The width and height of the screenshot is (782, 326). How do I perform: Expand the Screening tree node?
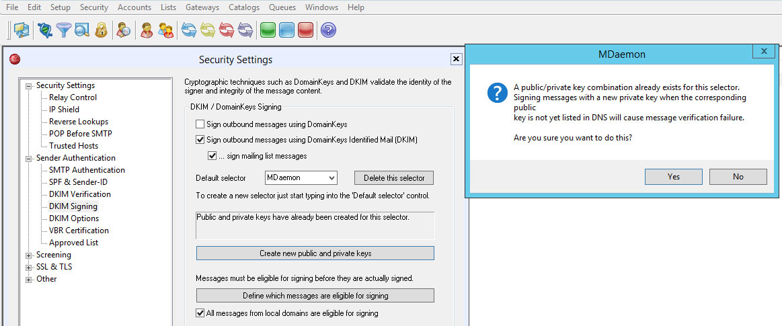(x=29, y=255)
